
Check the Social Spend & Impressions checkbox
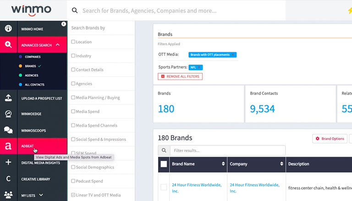(x=73, y=139)
